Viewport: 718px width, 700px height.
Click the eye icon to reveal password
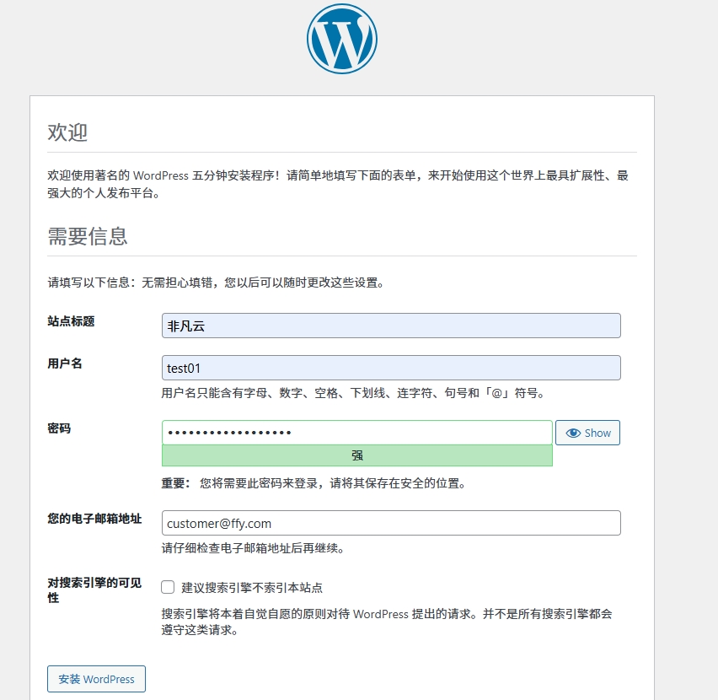coord(574,433)
